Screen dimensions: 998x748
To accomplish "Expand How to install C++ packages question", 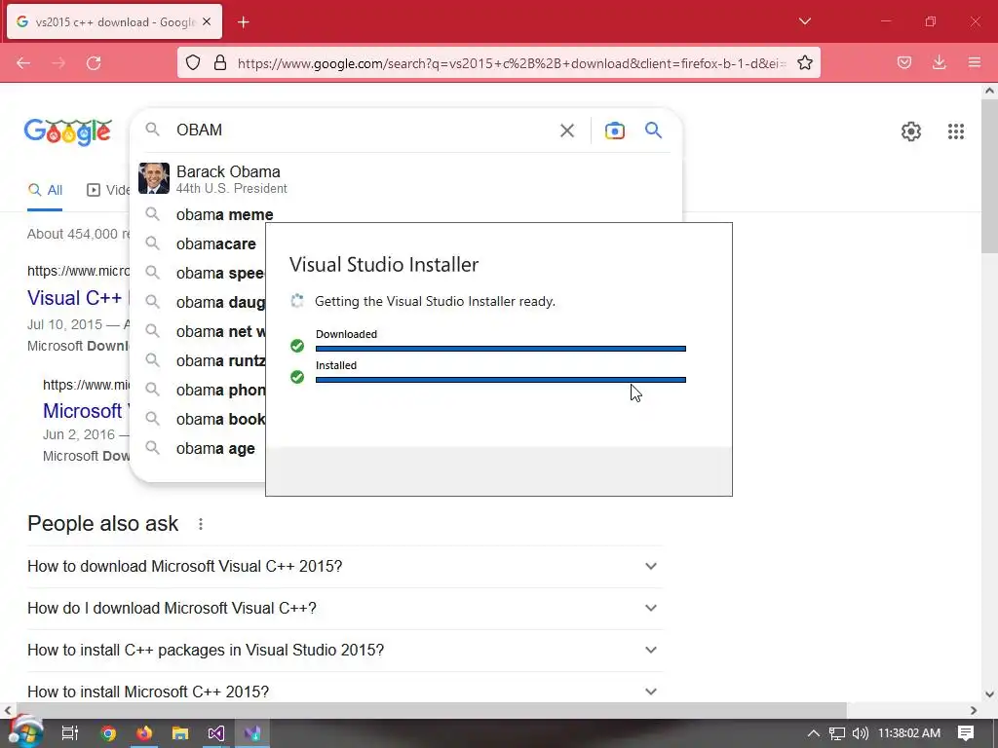I will point(345,651).
